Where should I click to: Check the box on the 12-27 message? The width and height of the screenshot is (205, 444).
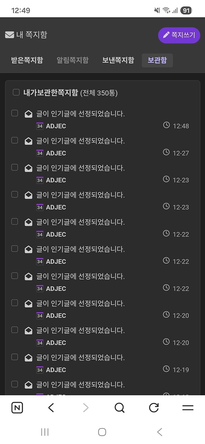tap(14, 140)
